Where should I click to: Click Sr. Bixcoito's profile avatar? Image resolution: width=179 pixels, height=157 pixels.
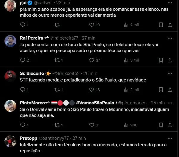pos(10,76)
